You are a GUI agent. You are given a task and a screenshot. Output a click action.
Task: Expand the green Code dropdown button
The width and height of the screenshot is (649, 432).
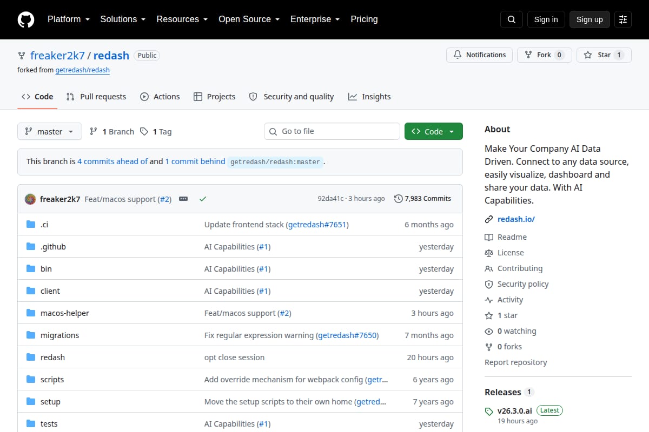(434, 131)
